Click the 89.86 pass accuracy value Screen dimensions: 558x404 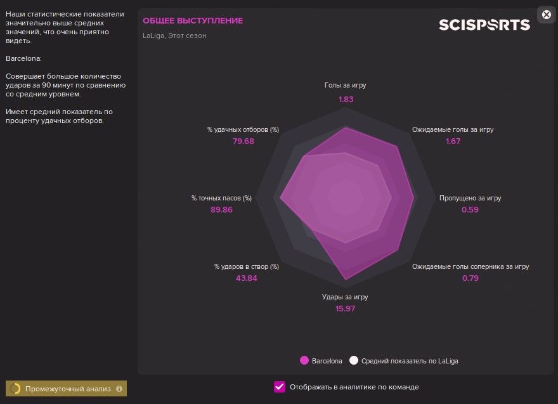(x=221, y=210)
